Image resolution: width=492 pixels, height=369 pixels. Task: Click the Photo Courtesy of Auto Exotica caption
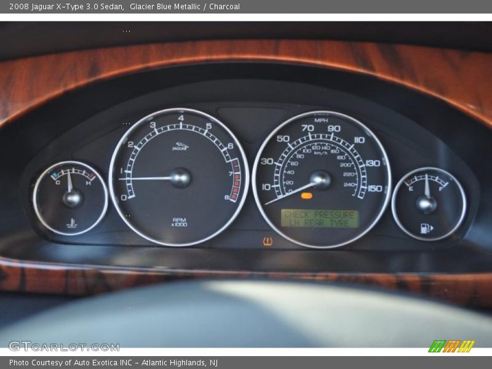pos(113,362)
